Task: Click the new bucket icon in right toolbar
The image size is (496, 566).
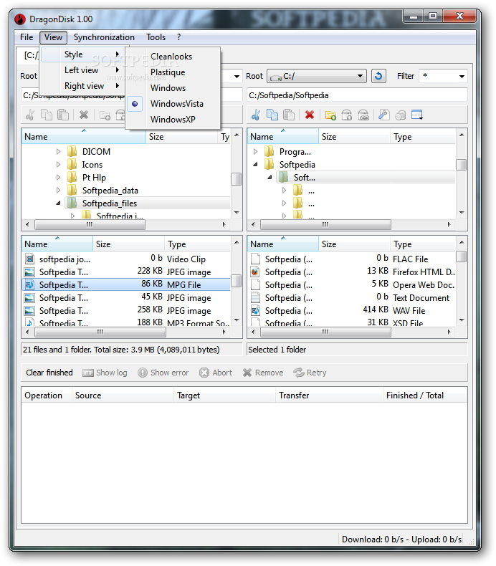Action: coord(347,115)
